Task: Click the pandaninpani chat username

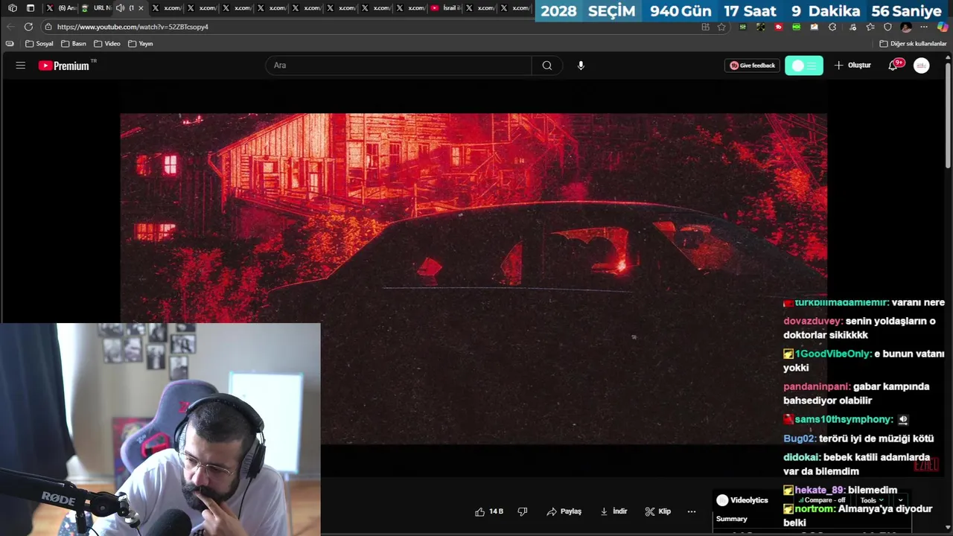Action: coord(817,386)
